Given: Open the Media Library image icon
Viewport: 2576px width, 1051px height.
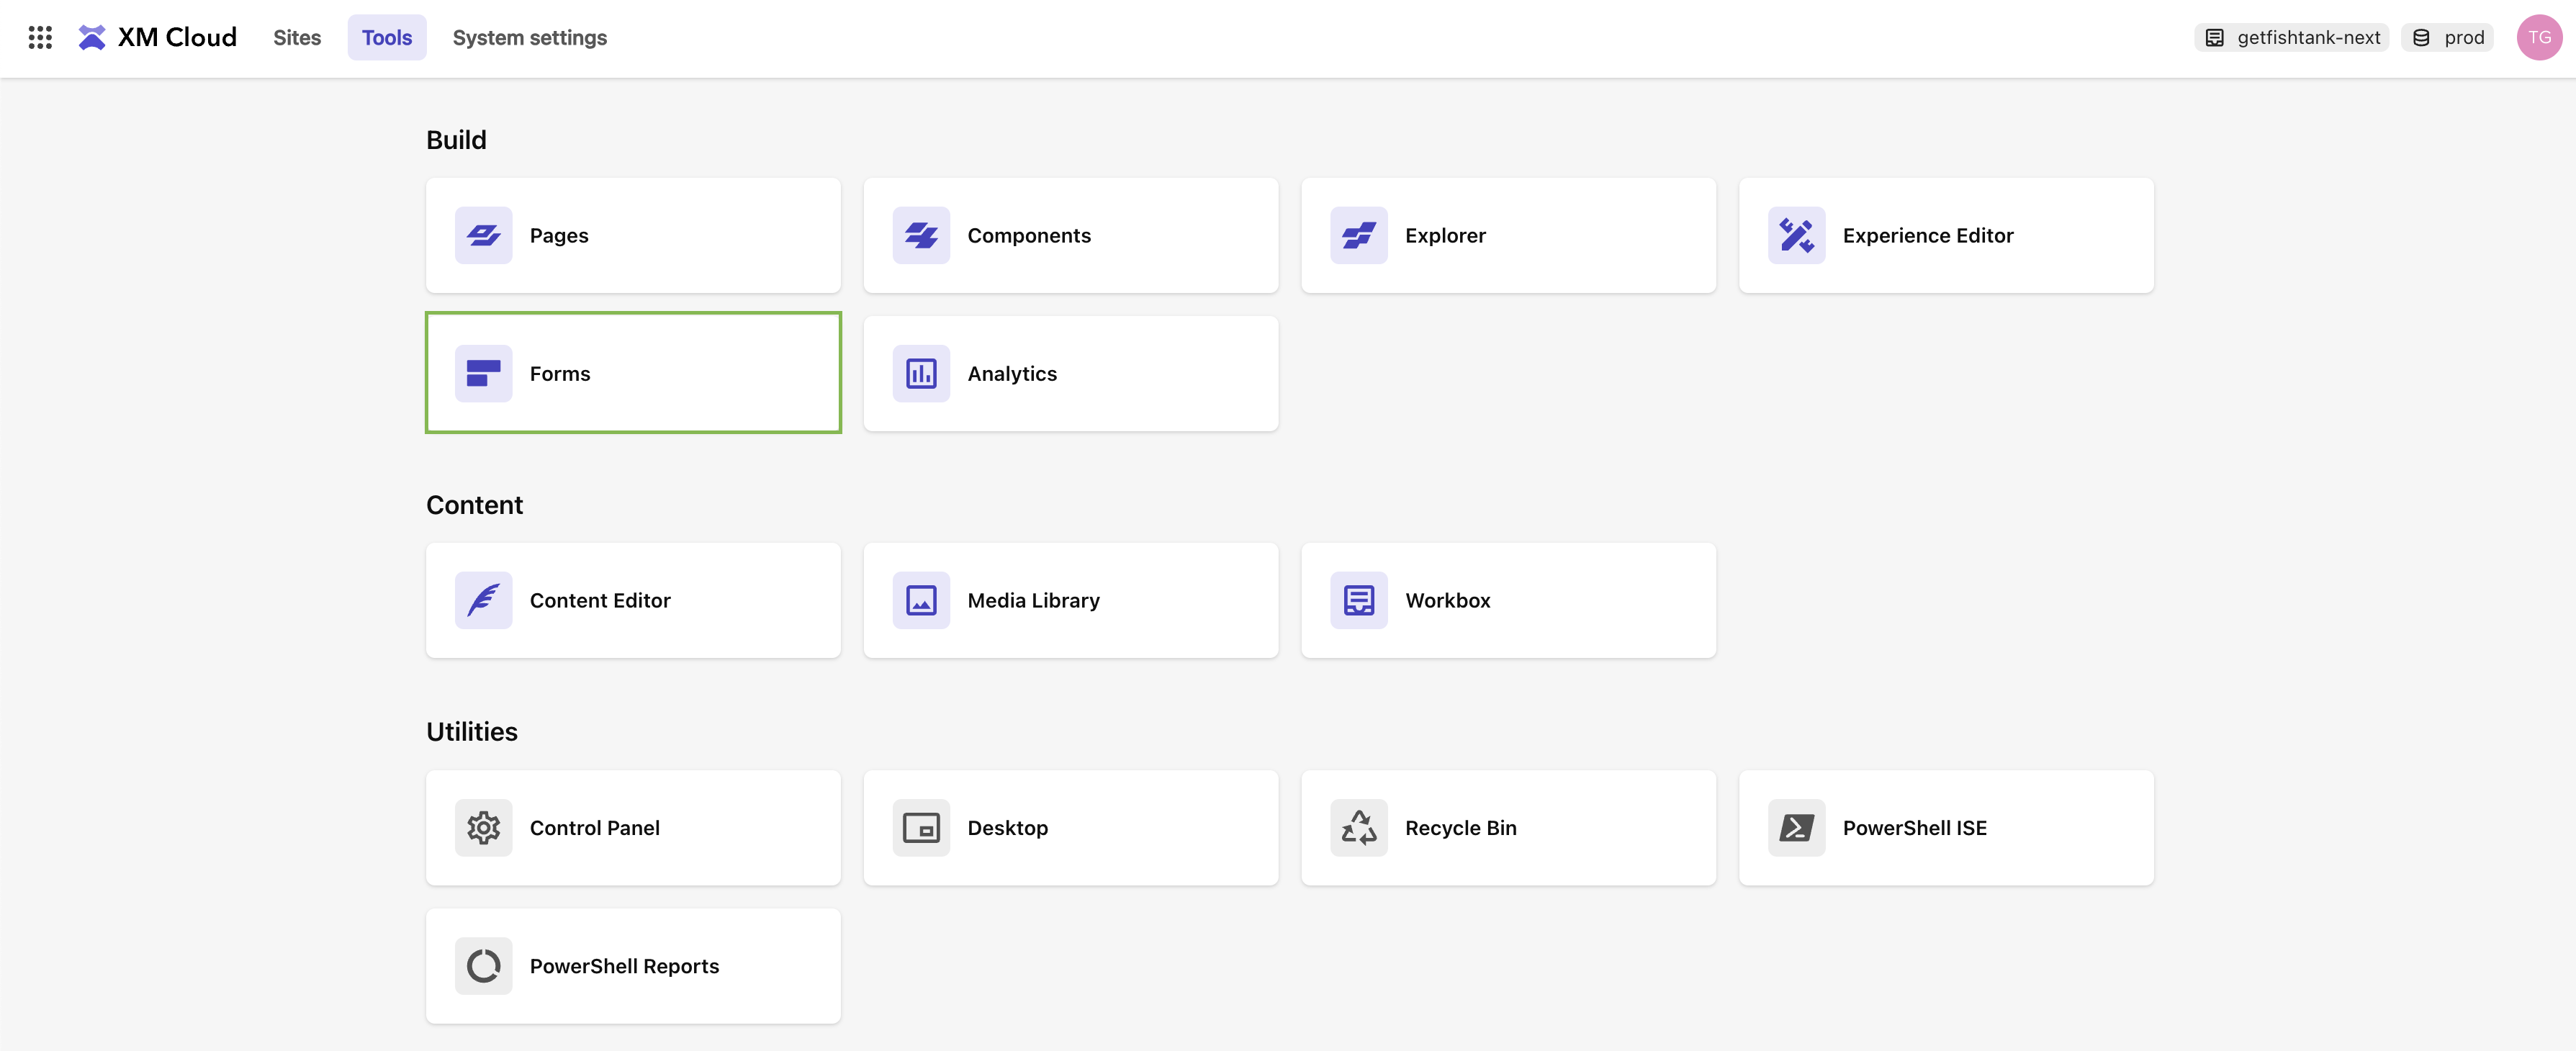Looking at the screenshot, I should 921,600.
